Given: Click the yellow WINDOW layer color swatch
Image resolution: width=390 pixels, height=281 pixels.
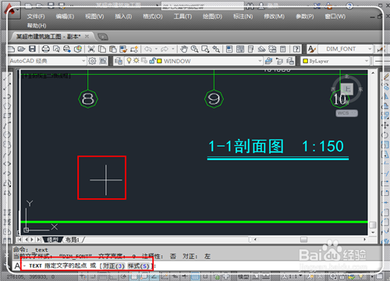Looking at the screenshot, I should (x=159, y=61).
